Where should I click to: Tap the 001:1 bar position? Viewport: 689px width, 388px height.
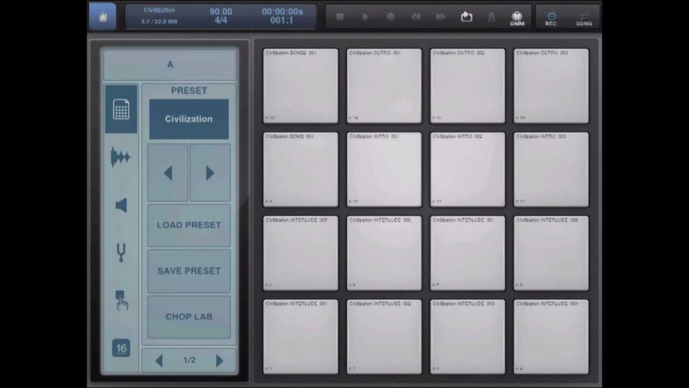point(282,20)
